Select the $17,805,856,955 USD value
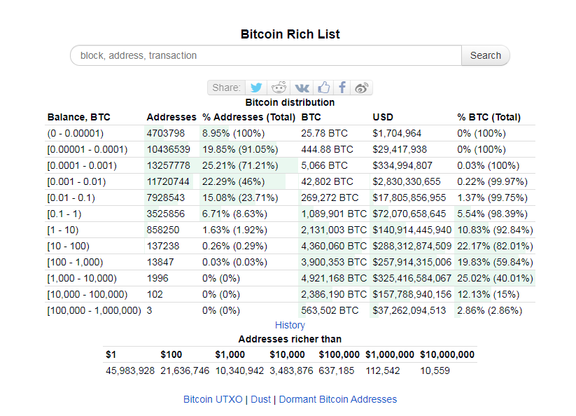 409,198
